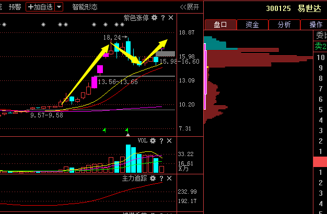Screen dimensions: 327x214
Task: Switch to the 操作 tab
Action: [x=314, y=25]
